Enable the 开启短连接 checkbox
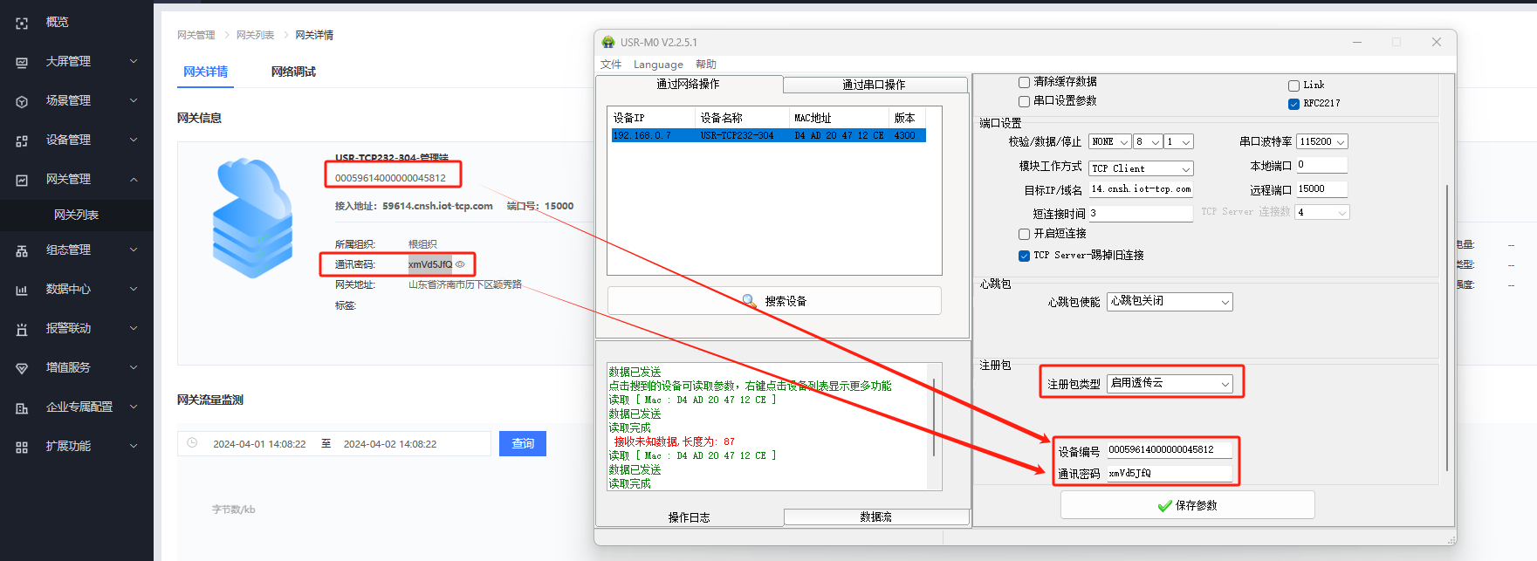 pyautogui.click(x=1024, y=234)
